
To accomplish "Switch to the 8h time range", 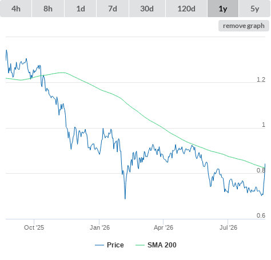I will point(48,9).
